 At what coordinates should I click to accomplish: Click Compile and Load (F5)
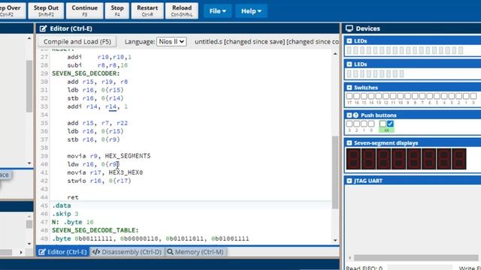[77, 42]
